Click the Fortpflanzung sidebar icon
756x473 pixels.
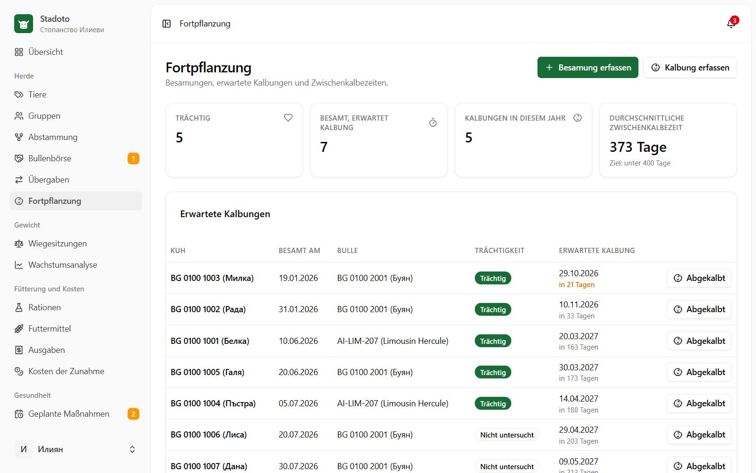(x=19, y=201)
